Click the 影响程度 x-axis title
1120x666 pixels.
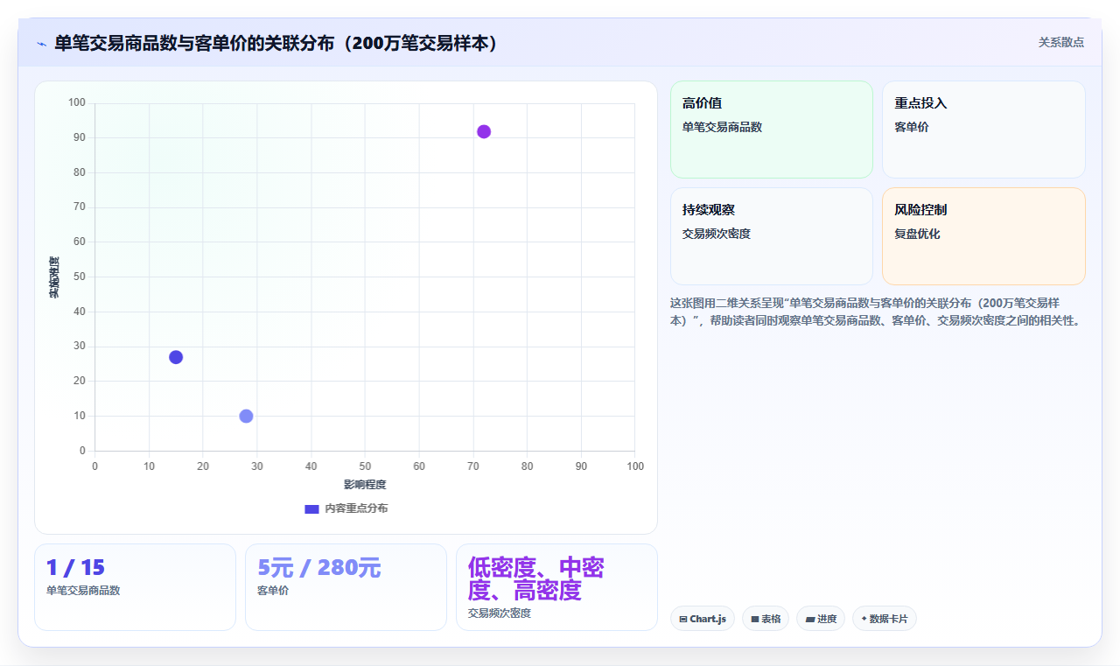[365, 485]
